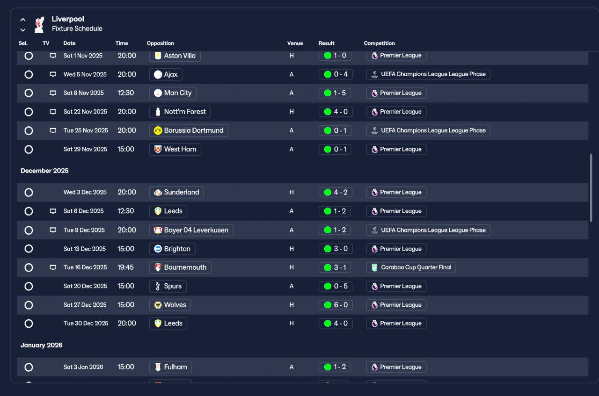Click the TV icon for Borussia Dortmund fixture
The image size is (599, 396).
click(x=53, y=130)
